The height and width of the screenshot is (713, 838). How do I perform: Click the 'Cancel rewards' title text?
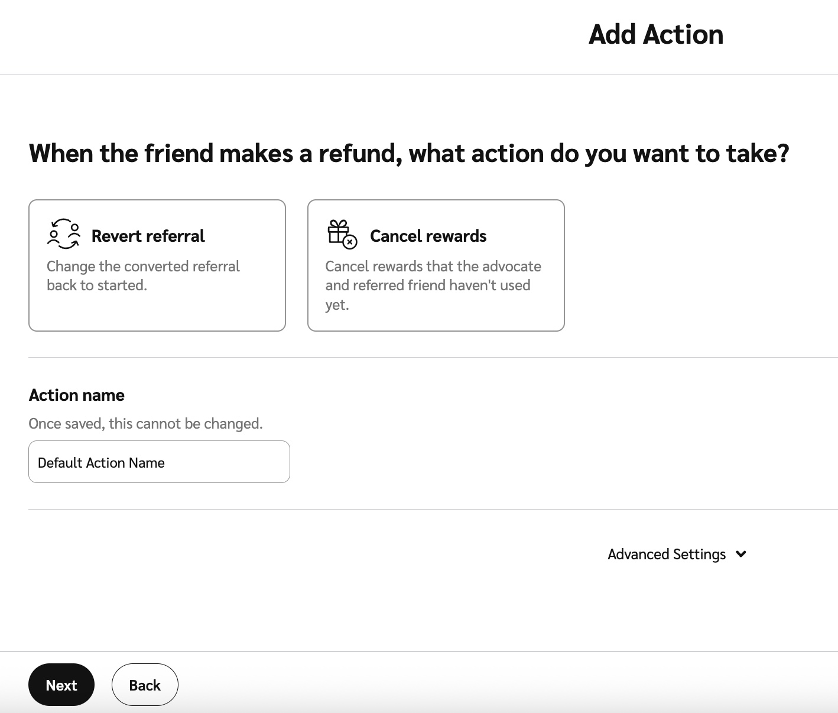428,236
